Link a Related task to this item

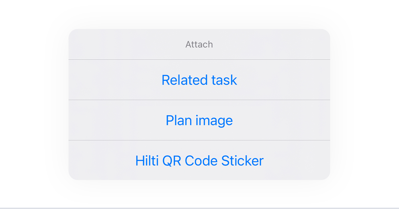click(199, 80)
